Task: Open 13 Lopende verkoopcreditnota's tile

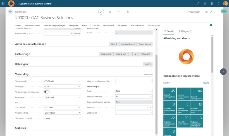Action: point(197,107)
